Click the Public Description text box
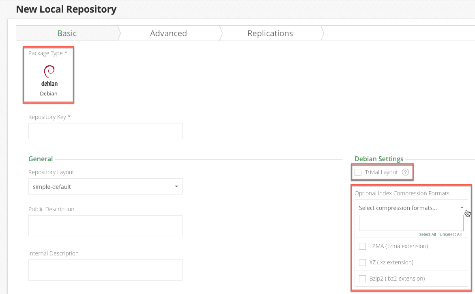Image resolution: width=475 pixels, height=294 pixels. point(105,226)
